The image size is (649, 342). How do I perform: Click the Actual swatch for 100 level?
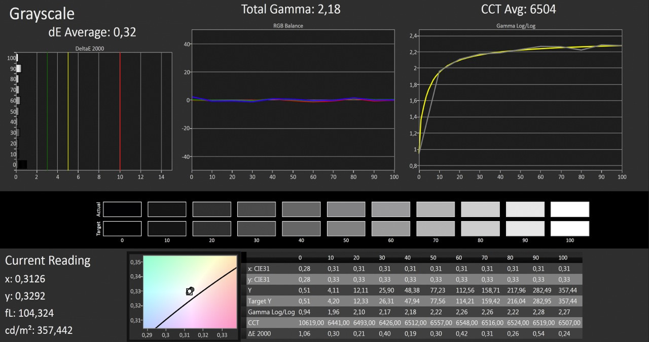[x=570, y=209]
